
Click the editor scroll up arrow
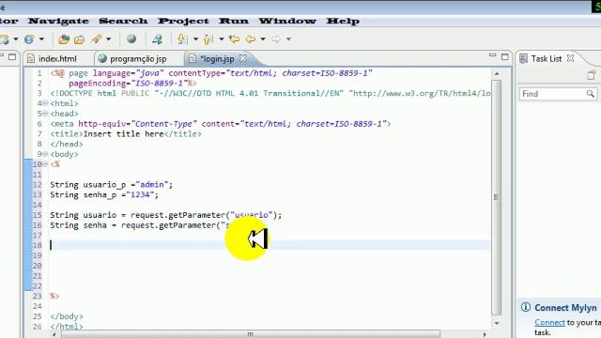497,73
